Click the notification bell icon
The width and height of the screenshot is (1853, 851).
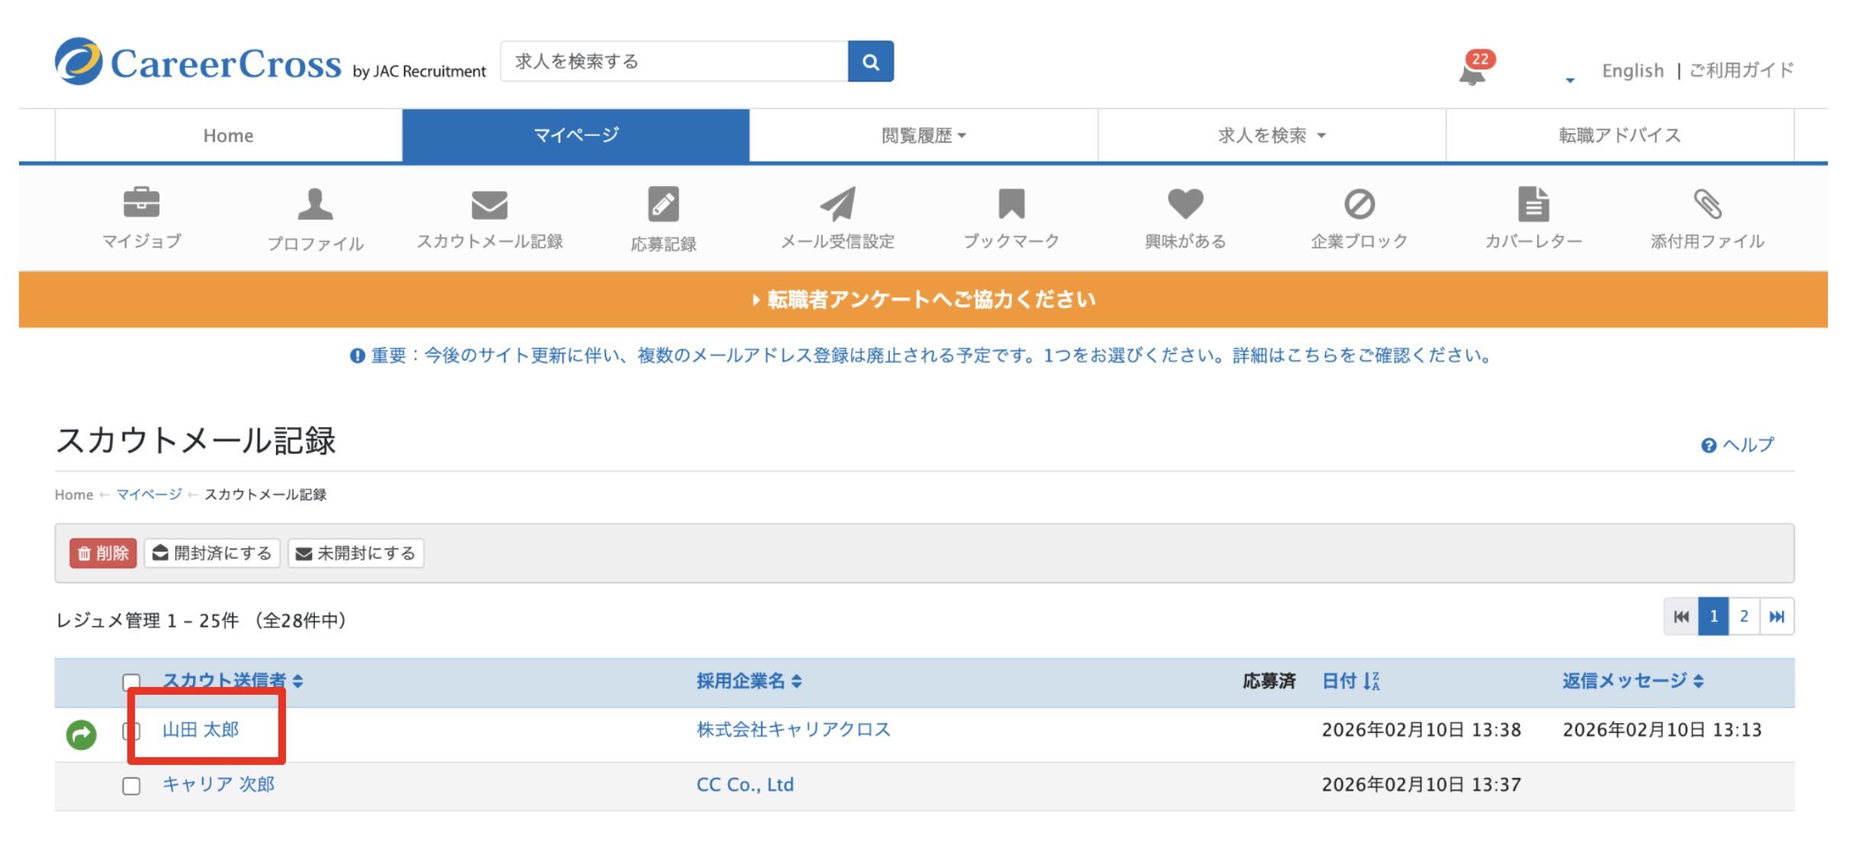[1472, 74]
